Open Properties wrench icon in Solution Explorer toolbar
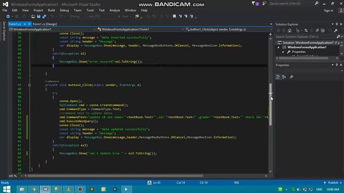This screenshot has width=344, height=193. point(335,31)
